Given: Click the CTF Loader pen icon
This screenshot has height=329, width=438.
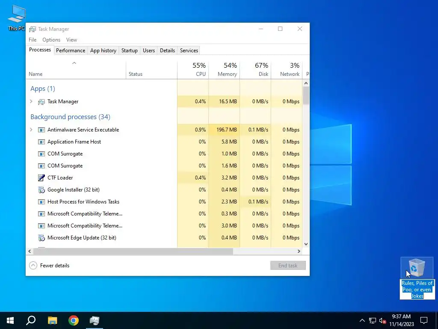Looking at the screenshot, I should pyautogui.click(x=41, y=178).
